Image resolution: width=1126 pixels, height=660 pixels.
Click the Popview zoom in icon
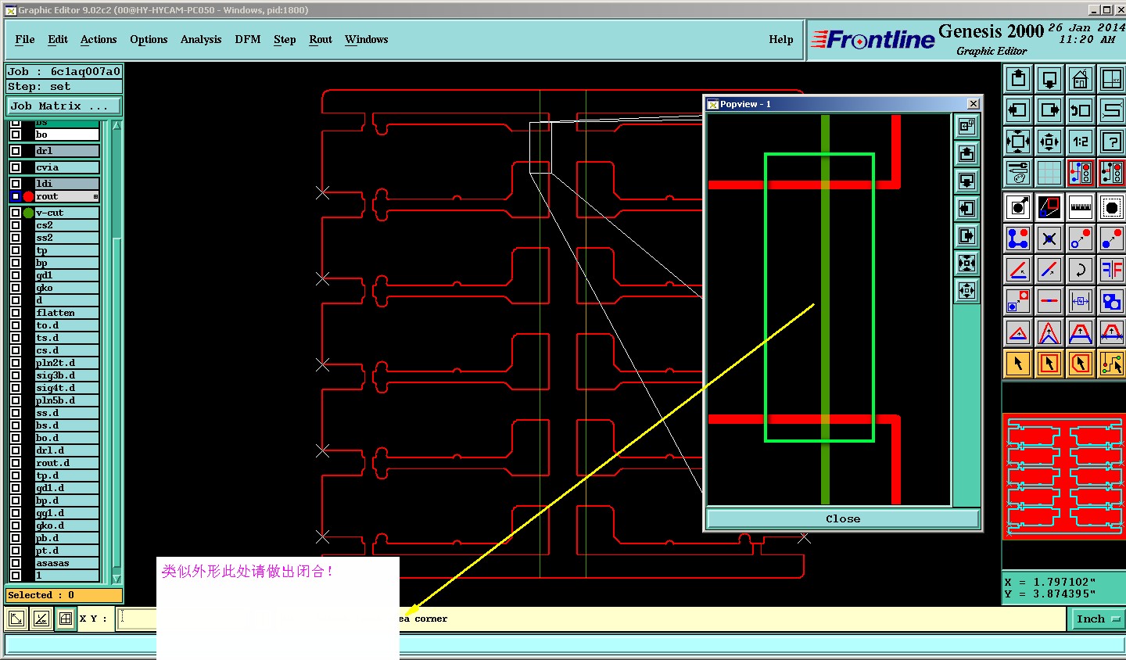(x=967, y=264)
